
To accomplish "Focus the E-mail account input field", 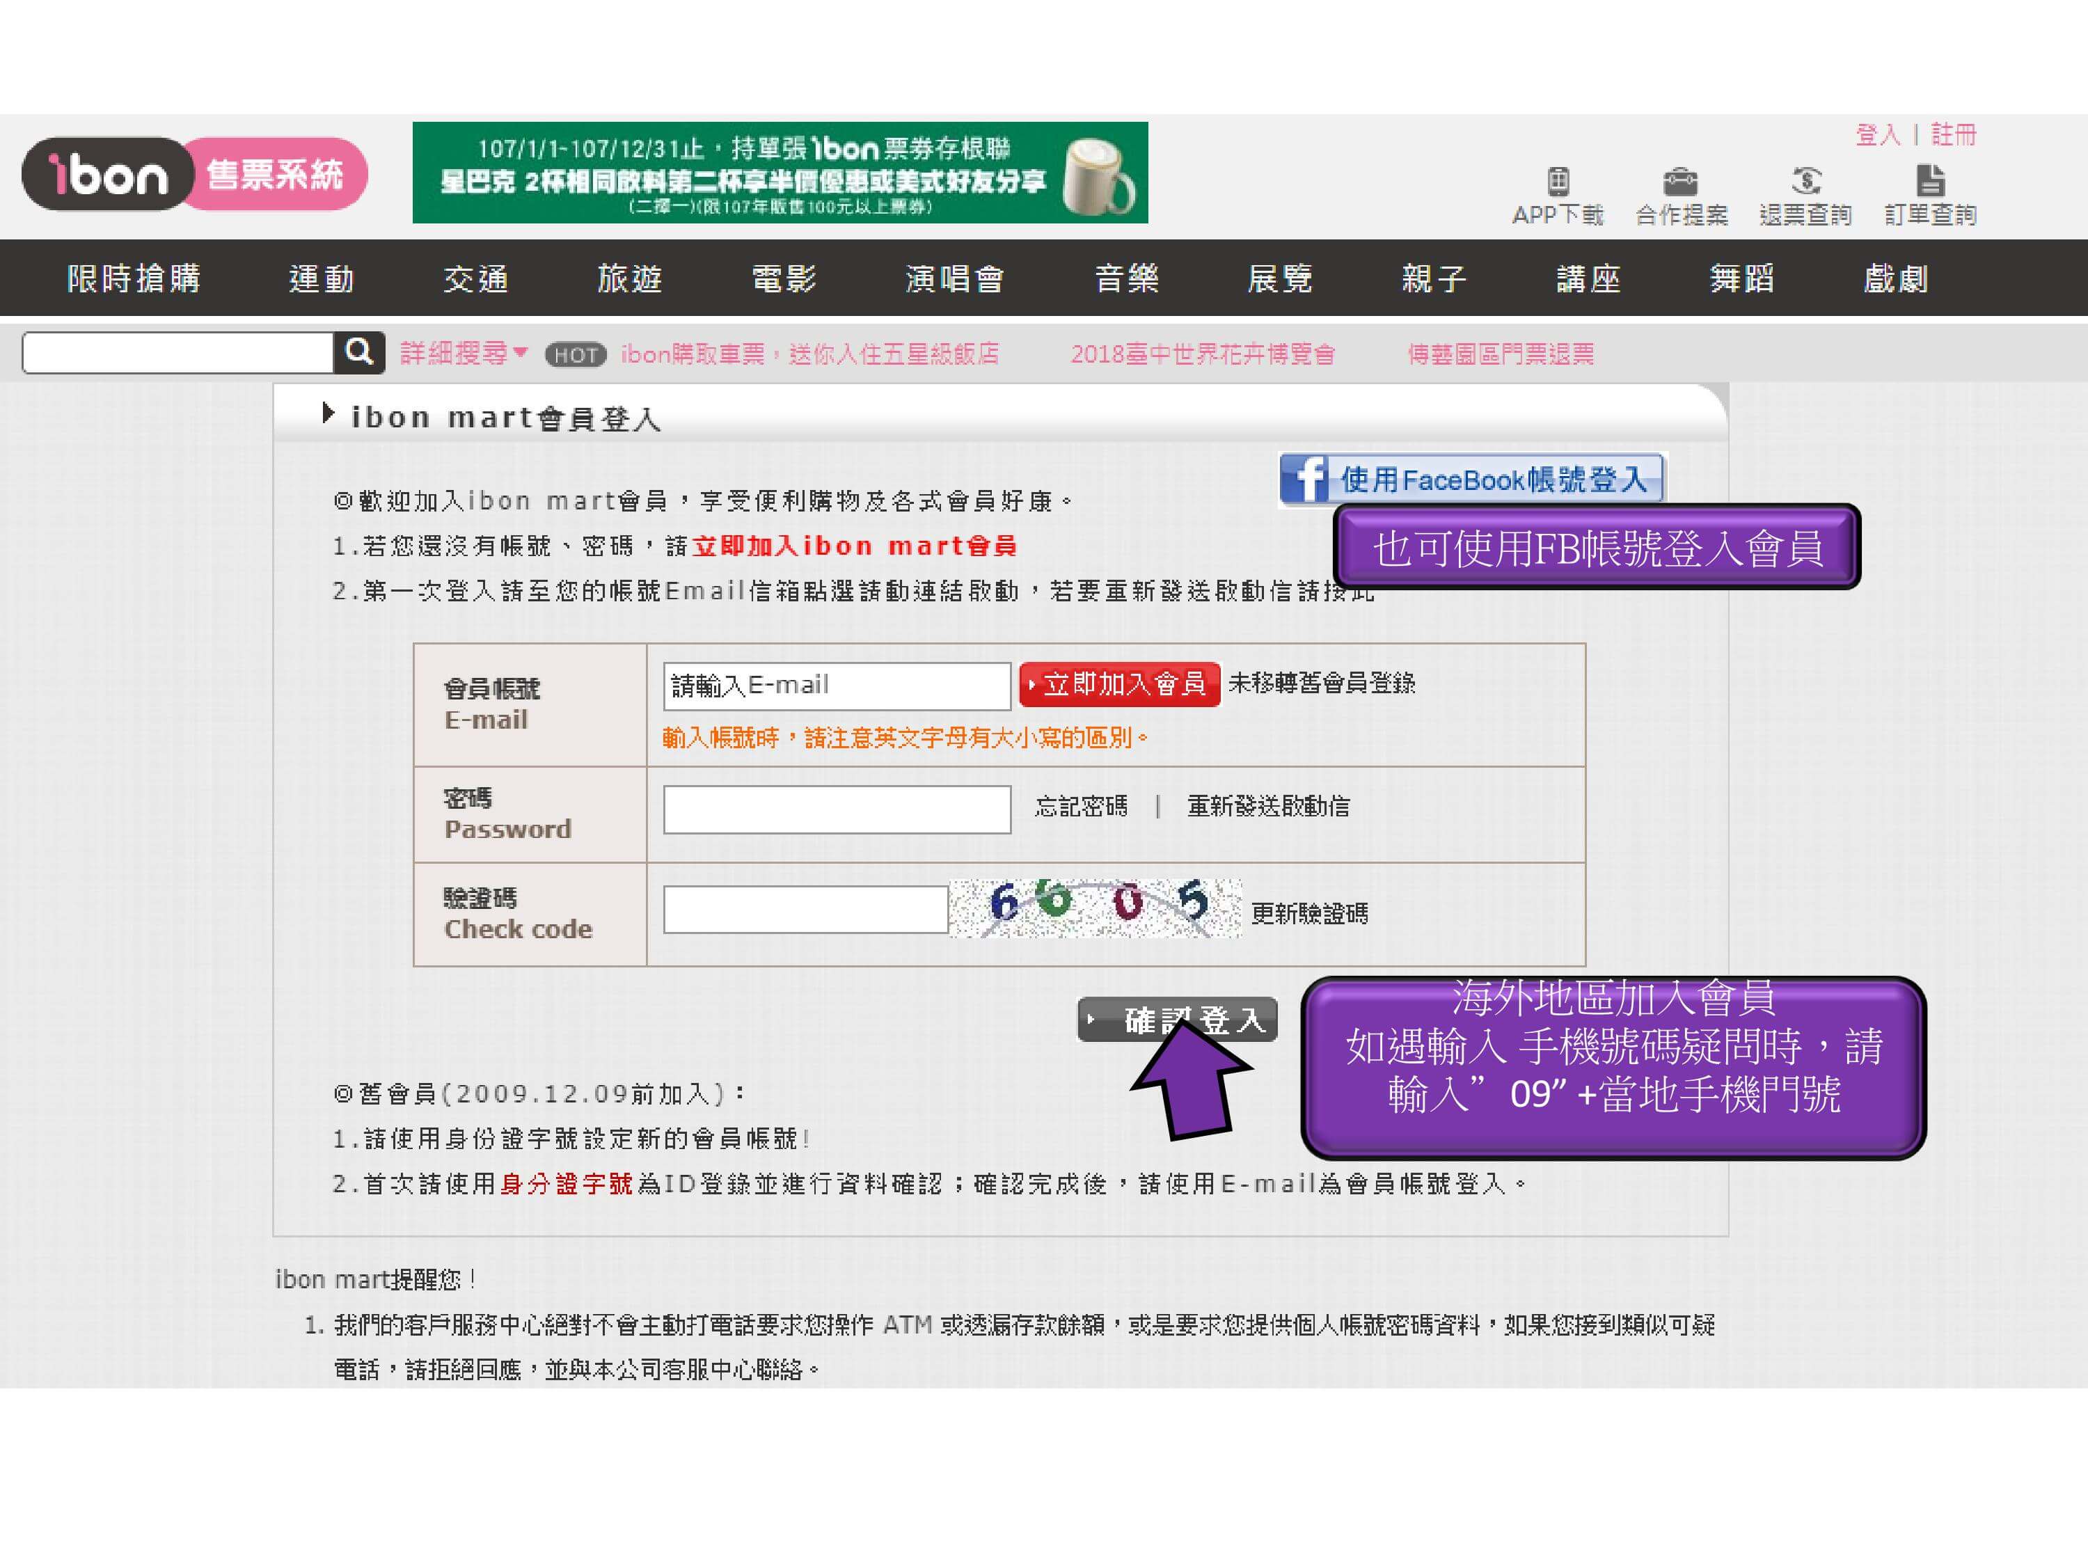I will (837, 686).
